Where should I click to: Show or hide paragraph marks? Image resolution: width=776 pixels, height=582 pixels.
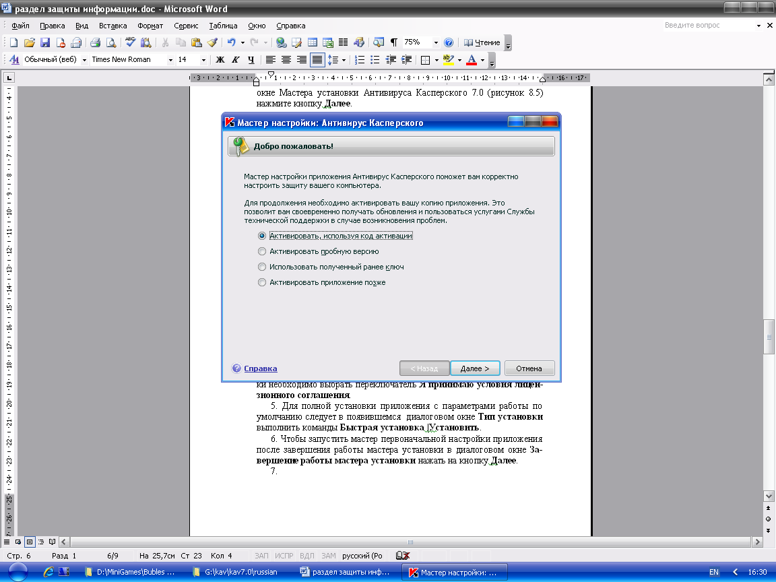pyautogui.click(x=394, y=42)
